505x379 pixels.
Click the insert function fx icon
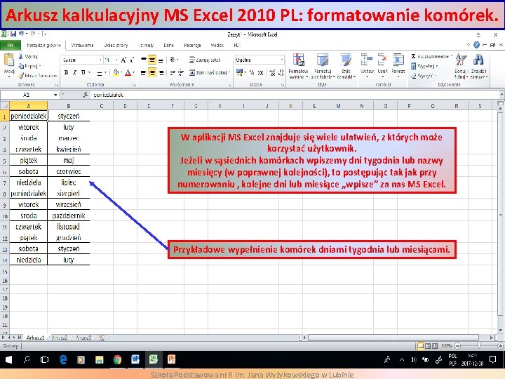tap(86, 95)
